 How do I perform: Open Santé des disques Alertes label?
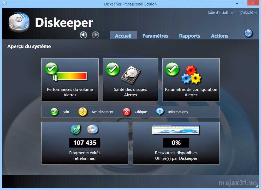[130, 92]
